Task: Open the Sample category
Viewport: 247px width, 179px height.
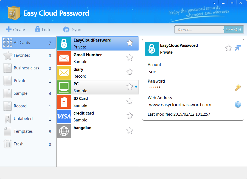Action: coord(29,93)
